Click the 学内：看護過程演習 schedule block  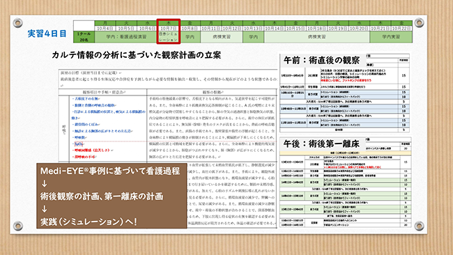tap(126, 37)
